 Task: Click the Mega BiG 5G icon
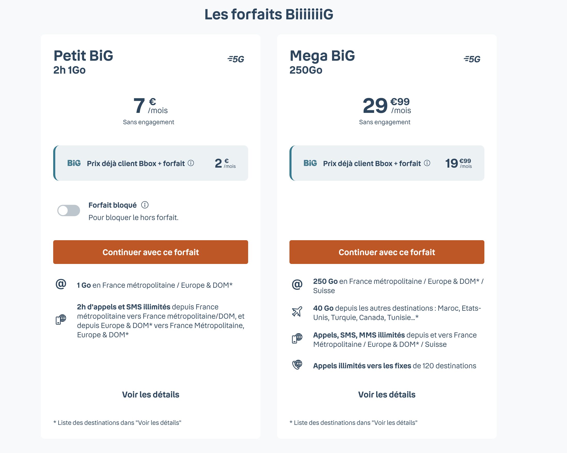tap(472, 59)
